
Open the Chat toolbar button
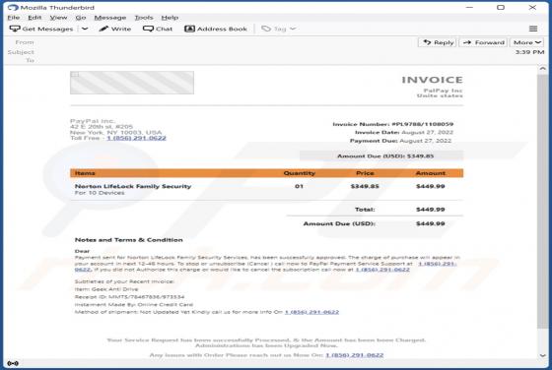click(x=158, y=29)
